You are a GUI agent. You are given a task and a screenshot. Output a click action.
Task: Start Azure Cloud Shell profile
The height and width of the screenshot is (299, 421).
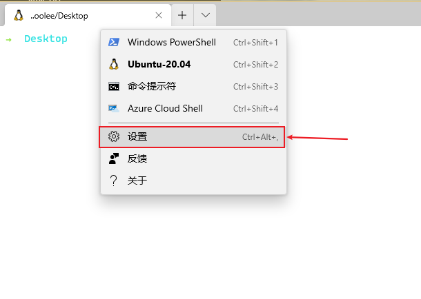click(193, 109)
